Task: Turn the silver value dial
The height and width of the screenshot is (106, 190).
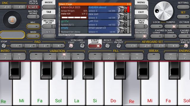Action: (164, 11)
